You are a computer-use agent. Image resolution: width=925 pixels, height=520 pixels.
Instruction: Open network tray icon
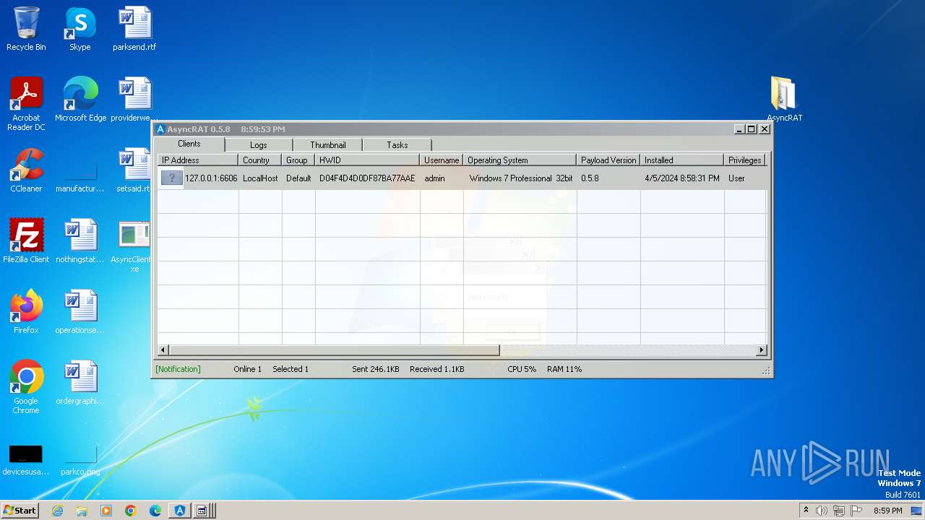click(839, 511)
